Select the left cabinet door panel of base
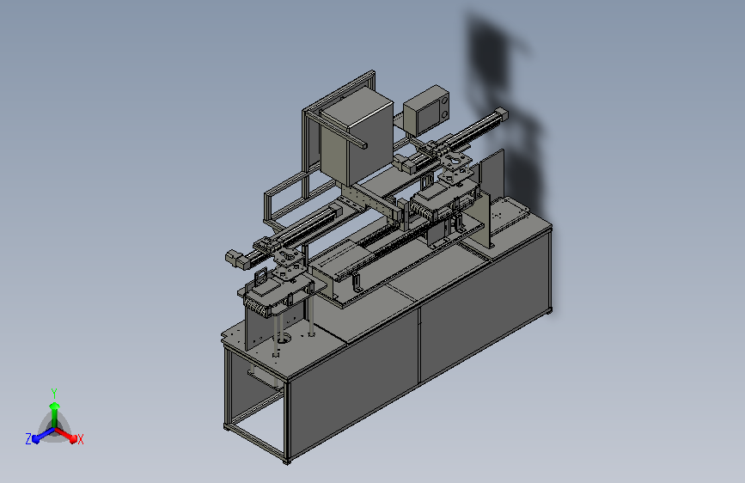Screen dimensions: 745x483 pyautogui.click(x=353, y=382)
